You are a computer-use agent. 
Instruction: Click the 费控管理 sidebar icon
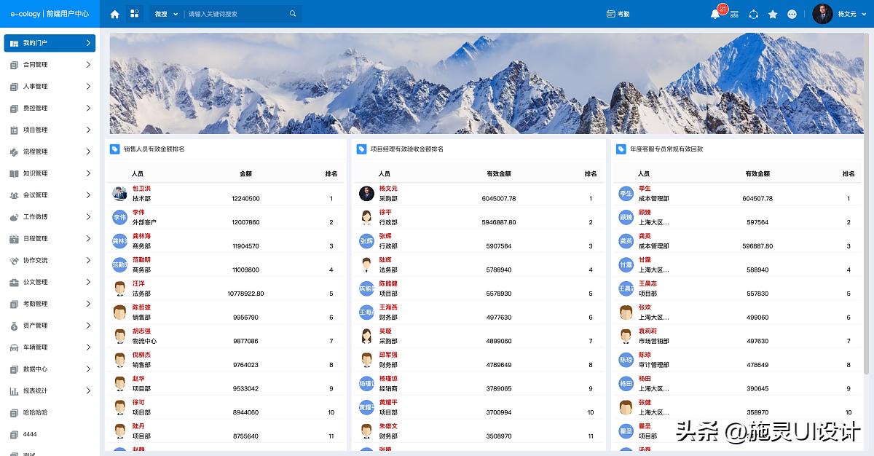pyautogui.click(x=14, y=109)
